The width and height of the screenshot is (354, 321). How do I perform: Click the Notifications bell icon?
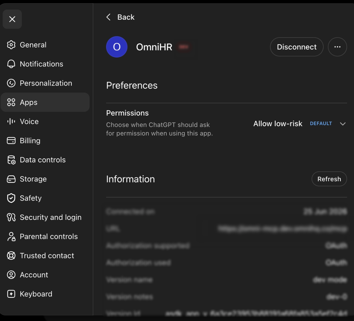click(x=11, y=64)
